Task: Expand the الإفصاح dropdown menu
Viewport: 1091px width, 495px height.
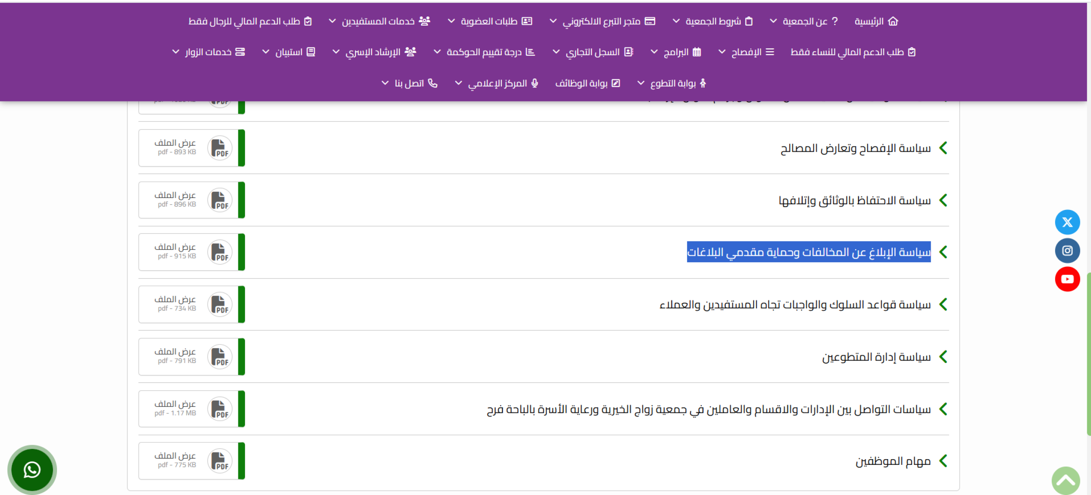Action: (x=722, y=52)
